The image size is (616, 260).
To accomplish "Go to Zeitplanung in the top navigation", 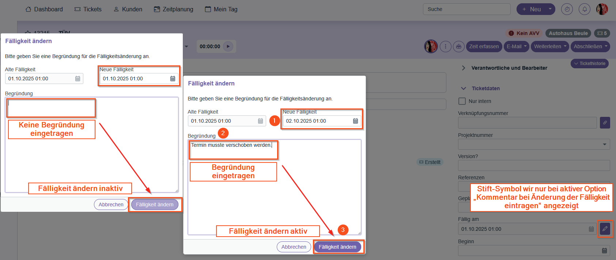I will pos(173,9).
